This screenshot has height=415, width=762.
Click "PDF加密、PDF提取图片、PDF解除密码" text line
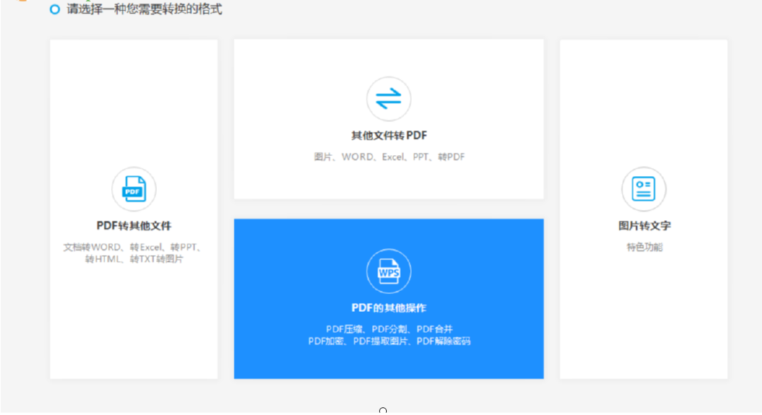click(388, 341)
